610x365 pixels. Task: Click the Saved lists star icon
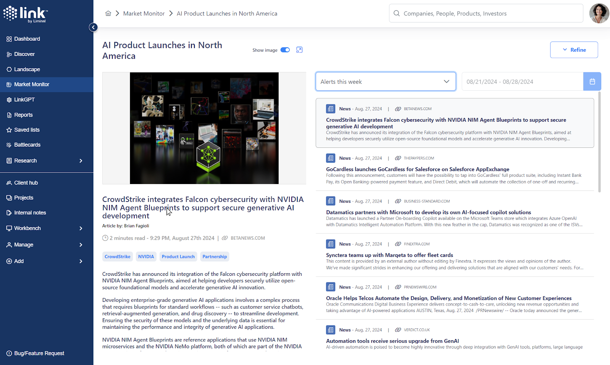click(x=9, y=130)
